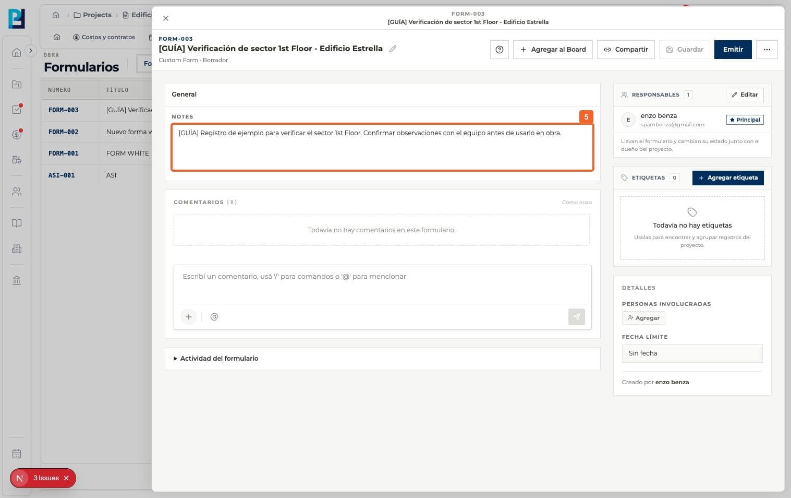This screenshot has height=498, width=791.
Task: Click the Editar responsables button
Action: tap(745, 94)
